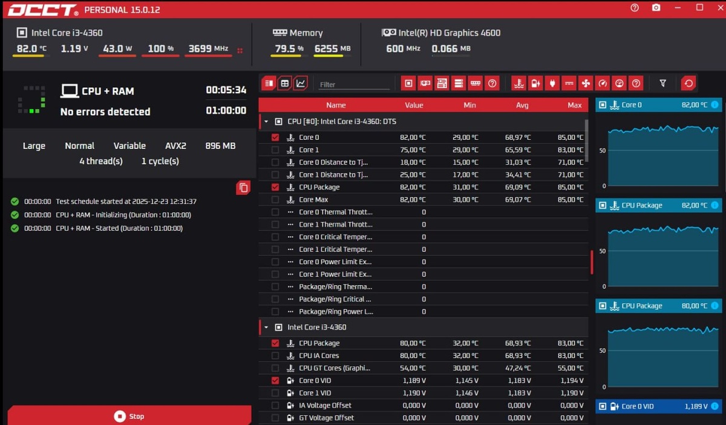This screenshot has width=726, height=425.
Task: Uncheck the Core 0 temperature row
Action: (275, 137)
